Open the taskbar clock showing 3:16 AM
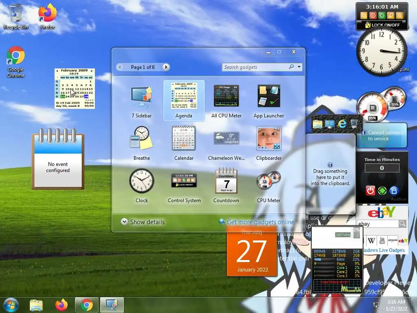 [x=396, y=305]
